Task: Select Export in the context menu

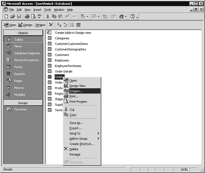Action: pos(82,128)
